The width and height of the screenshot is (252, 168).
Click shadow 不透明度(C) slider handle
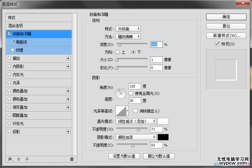(x=133, y=146)
